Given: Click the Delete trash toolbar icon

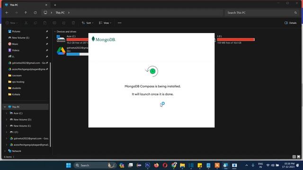Looking at the screenshot, I should point(73,23).
